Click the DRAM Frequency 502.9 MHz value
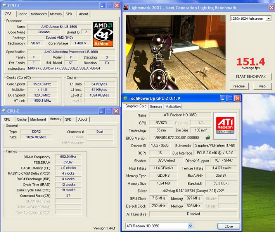Screen dimensions: 275x232 tap(68, 157)
